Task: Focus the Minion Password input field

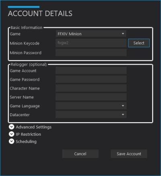Action: 91,52
